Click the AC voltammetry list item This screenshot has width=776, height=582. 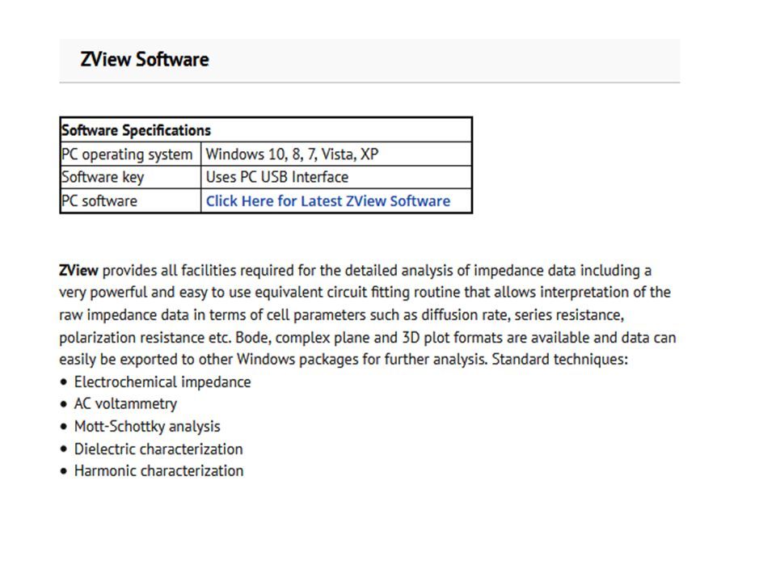(125, 404)
